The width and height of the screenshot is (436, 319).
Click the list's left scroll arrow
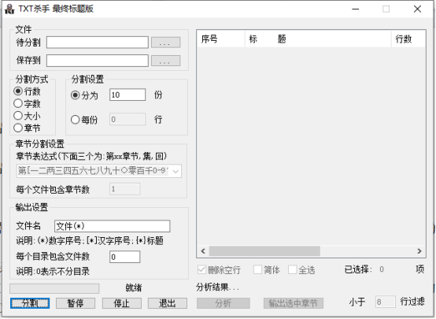coord(203,251)
